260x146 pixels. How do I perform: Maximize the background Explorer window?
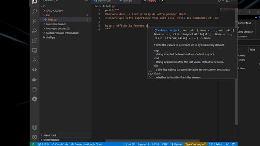pos(249,12)
